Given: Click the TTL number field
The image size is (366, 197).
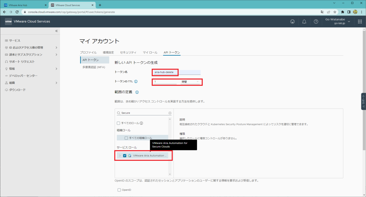Looking at the screenshot, I should click(165, 82).
